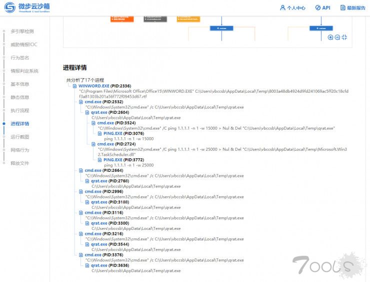Open the 网络行为 sidebar section

click(20, 150)
